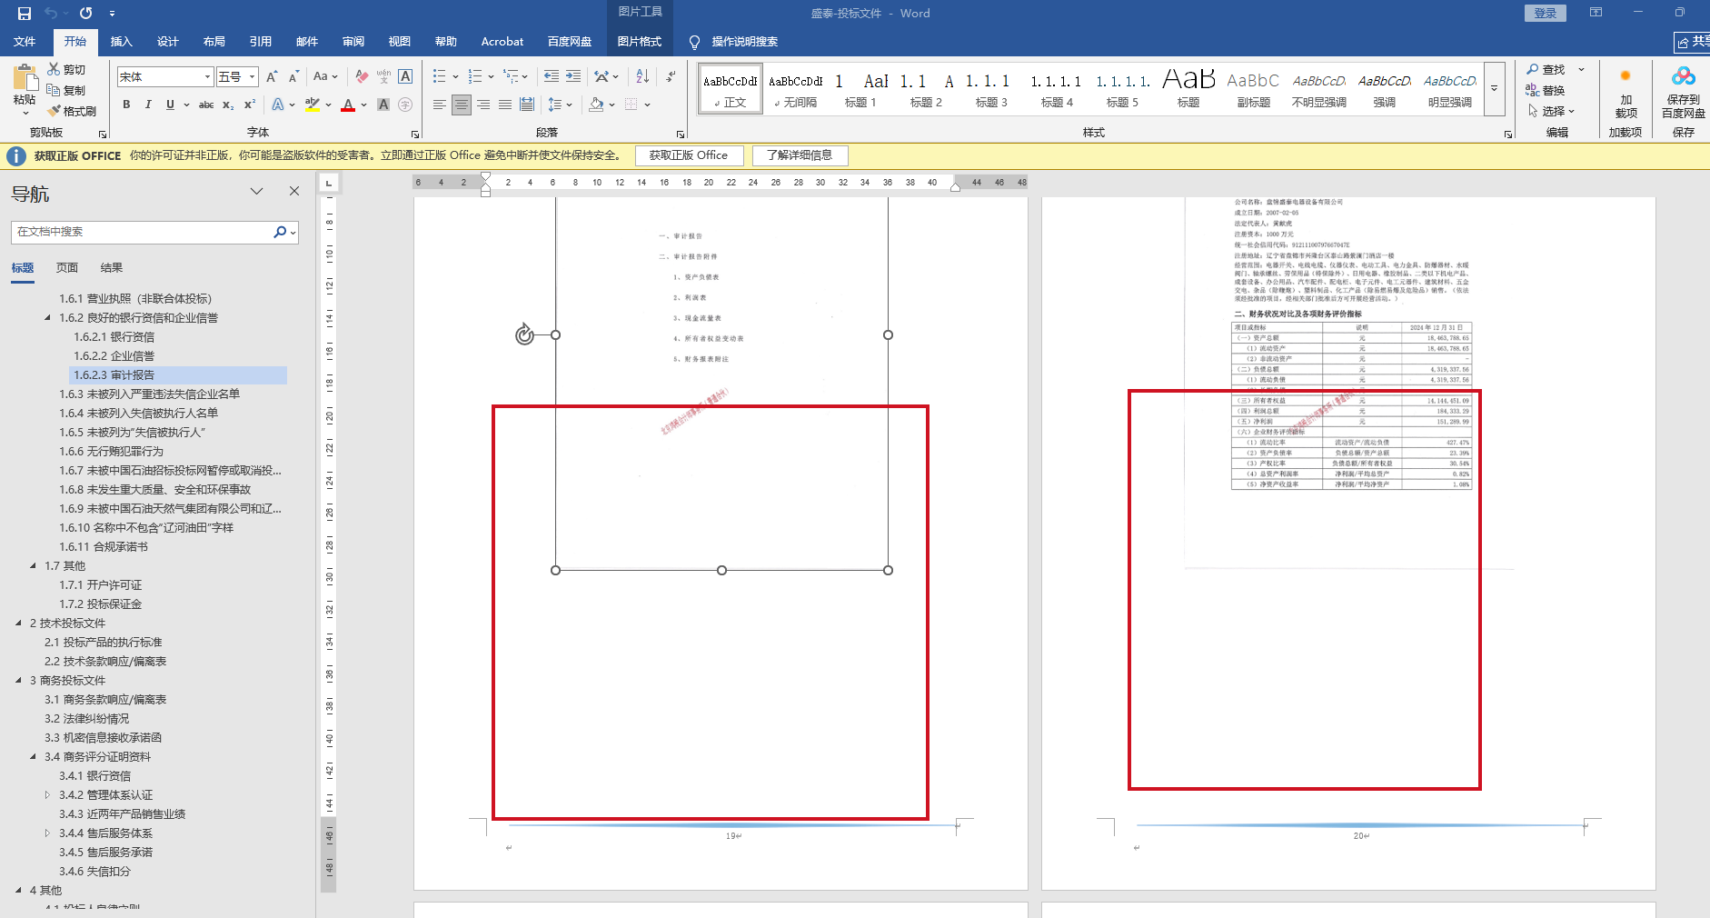Screen dimensions: 1710x918
Task: Toggle justified paragraph alignment
Action: coord(505,105)
